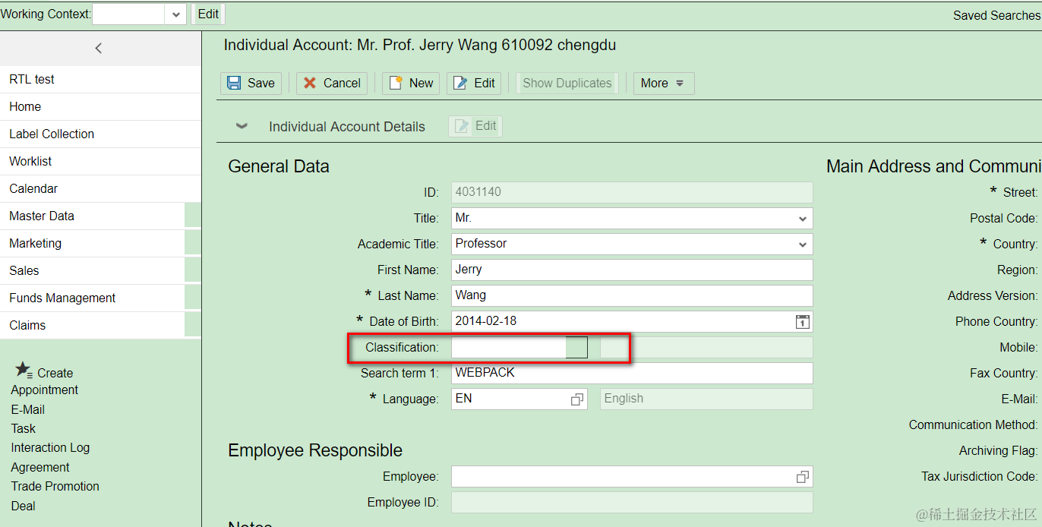
Task: Open Saved Searches
Action: click(996, 15)
